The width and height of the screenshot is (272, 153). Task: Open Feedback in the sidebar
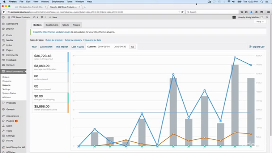11,60
